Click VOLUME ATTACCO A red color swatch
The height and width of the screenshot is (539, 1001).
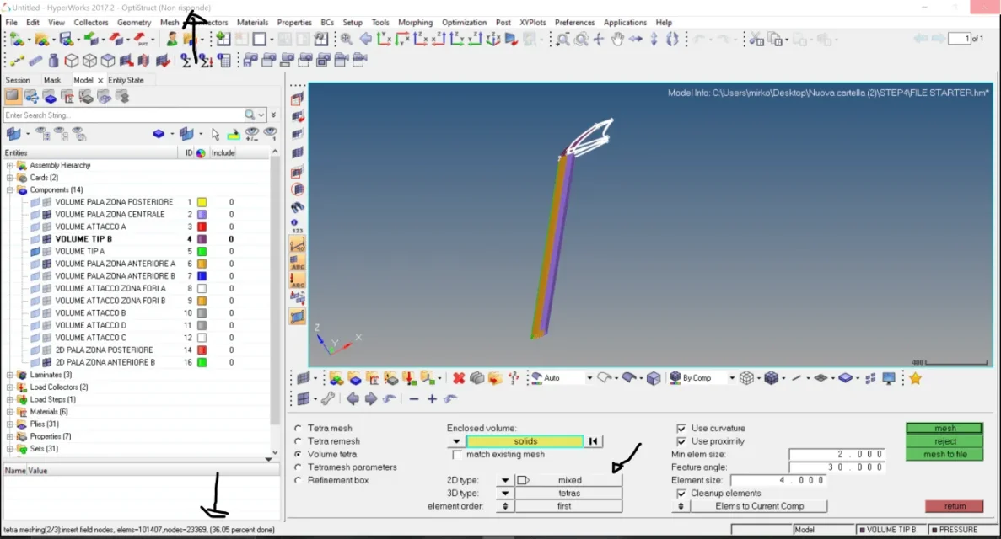(x=202, y=227)
